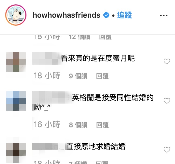This screenshot has width=175, height=164.
Task: Click the blurred username before 看來真的是在度蜜月呢
Action: pos(46,59)
